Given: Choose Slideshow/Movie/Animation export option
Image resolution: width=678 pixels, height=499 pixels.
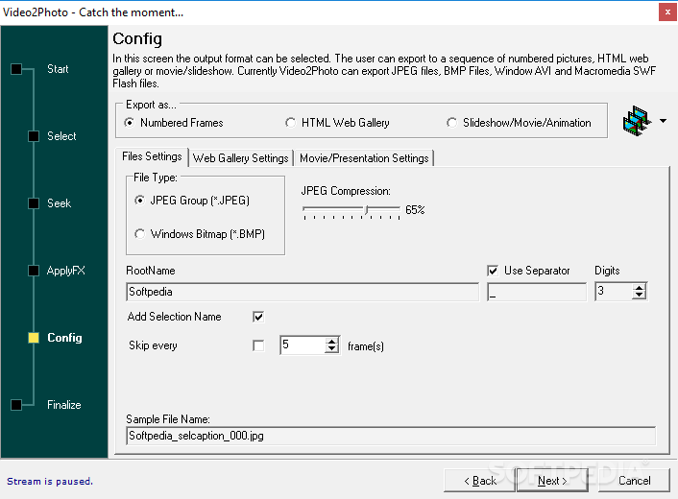Looking at the screenshot, I should click(x=519, y=123).
